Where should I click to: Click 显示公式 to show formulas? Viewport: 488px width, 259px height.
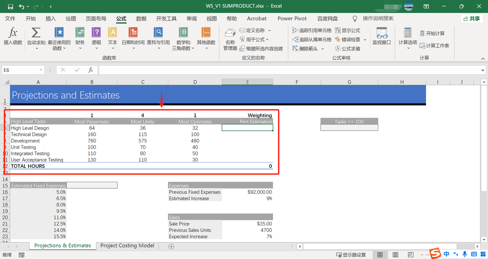click(x=348, y=30)
